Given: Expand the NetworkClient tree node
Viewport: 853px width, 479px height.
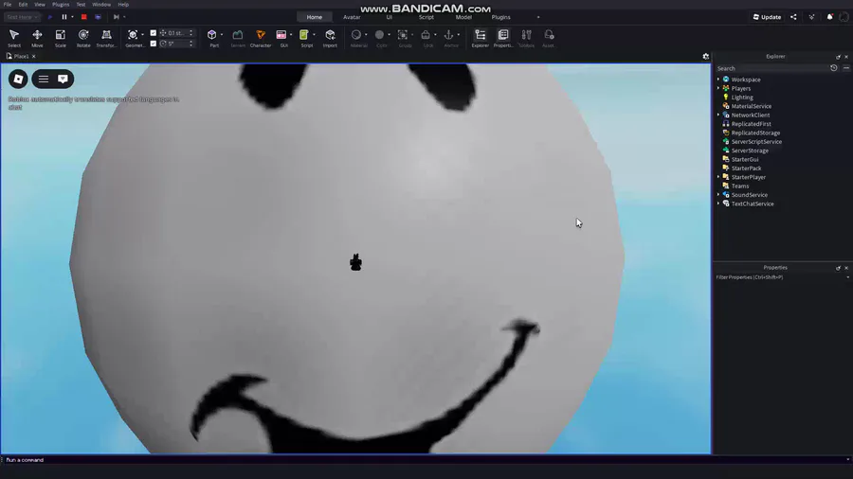Looking at the screenshot, I should coord(718,115).
